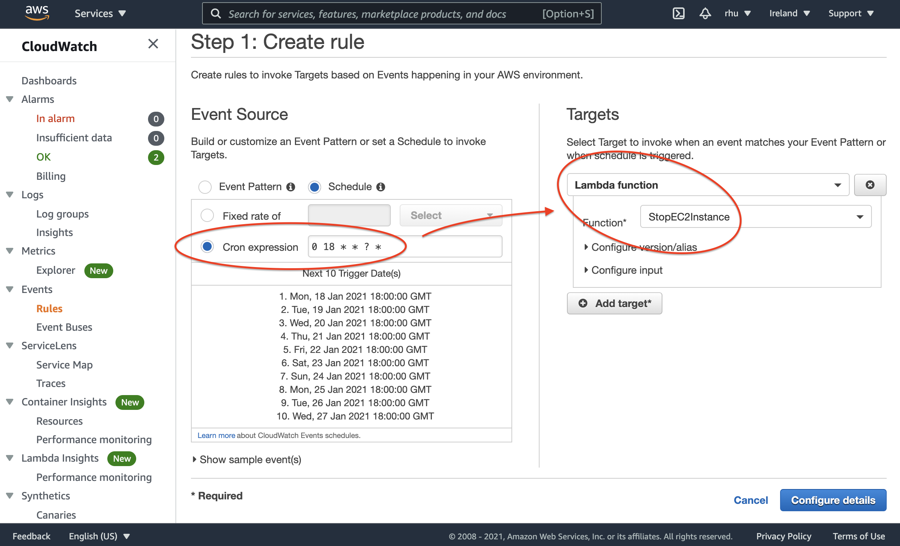Go to Billing alarms
The image size is (900, 546).
[51, 176]
